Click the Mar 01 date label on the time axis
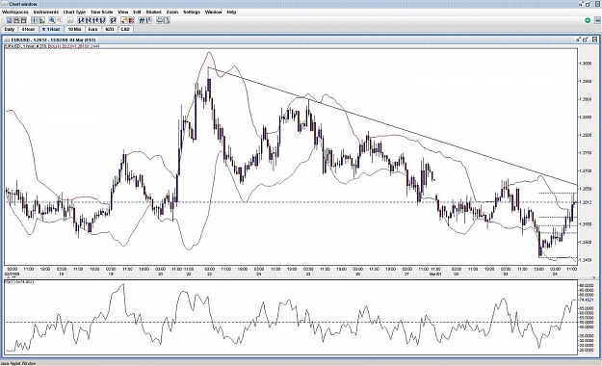 [x=435, y=274]
